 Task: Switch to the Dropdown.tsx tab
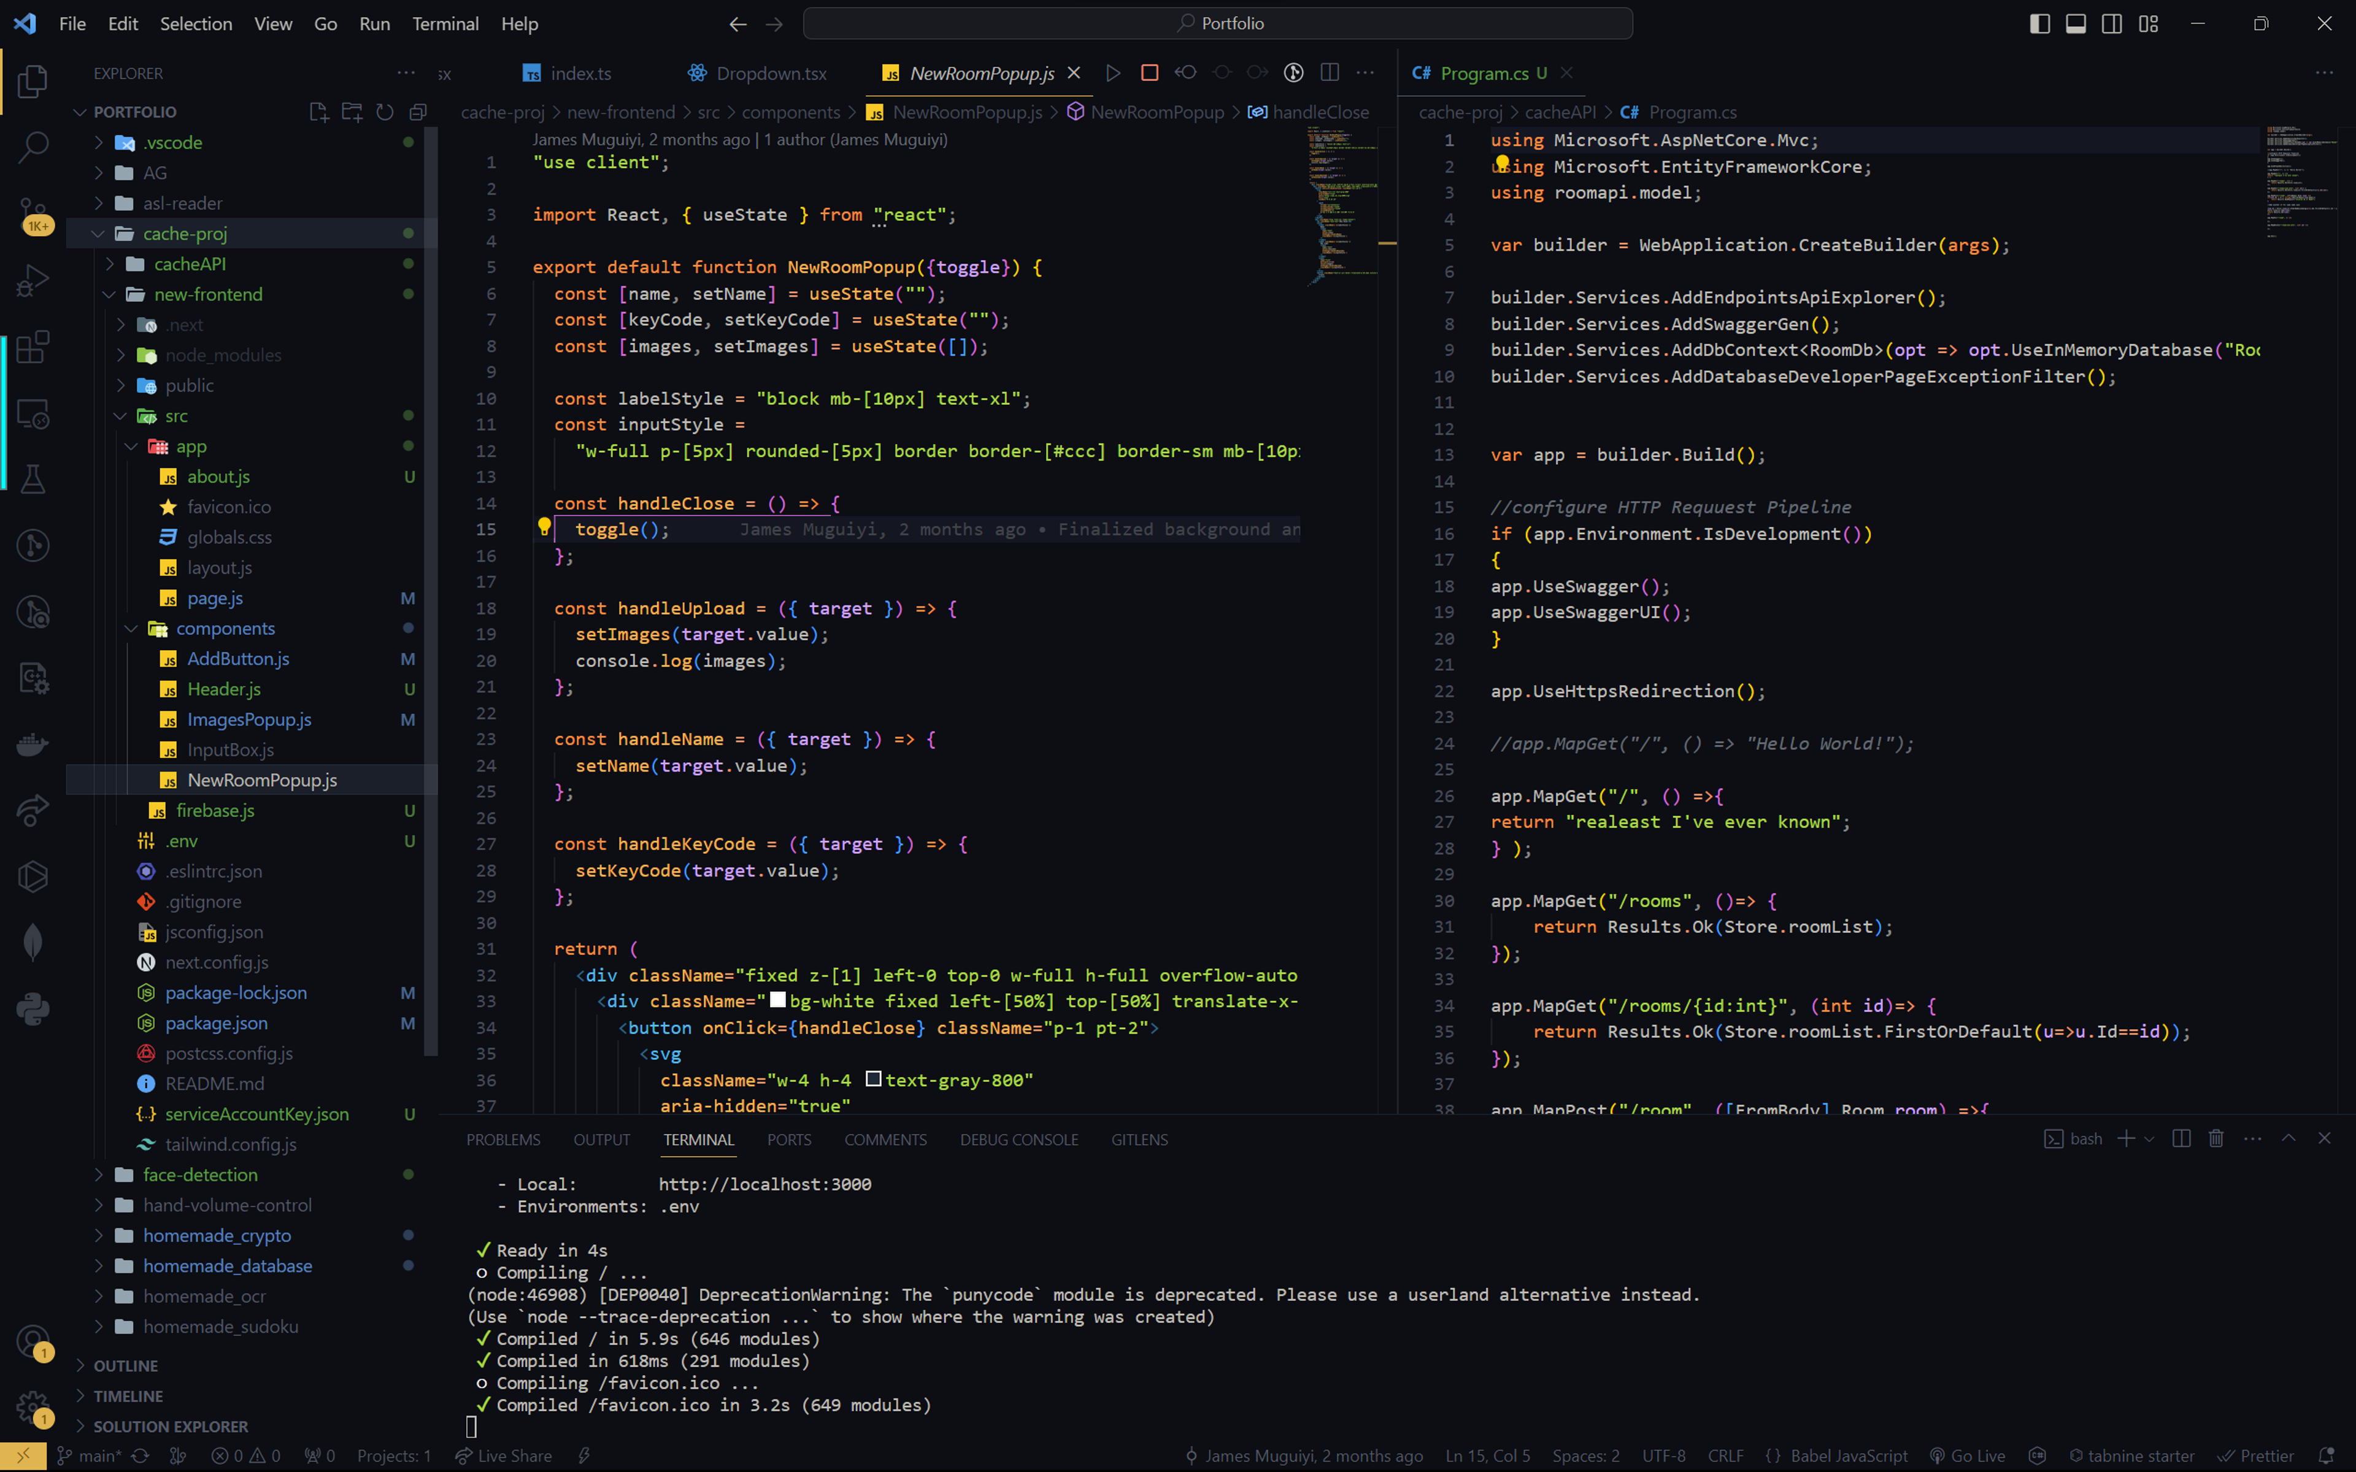(758, 73)
